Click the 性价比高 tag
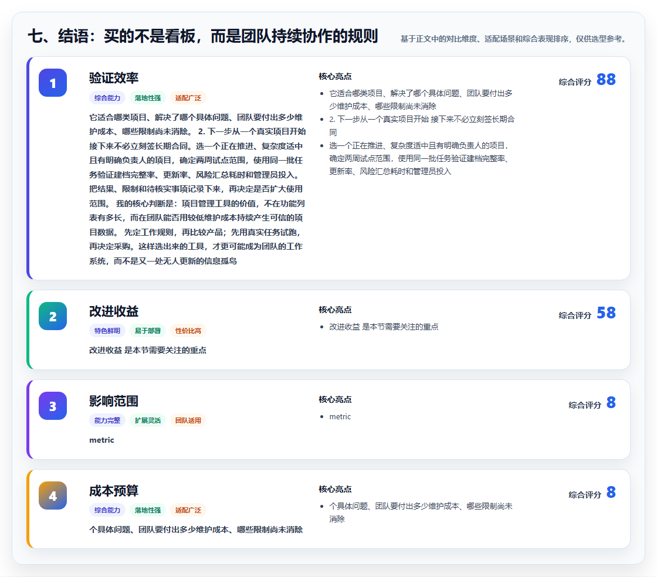Viewport: 657px width, 577px height. [188, 331]
